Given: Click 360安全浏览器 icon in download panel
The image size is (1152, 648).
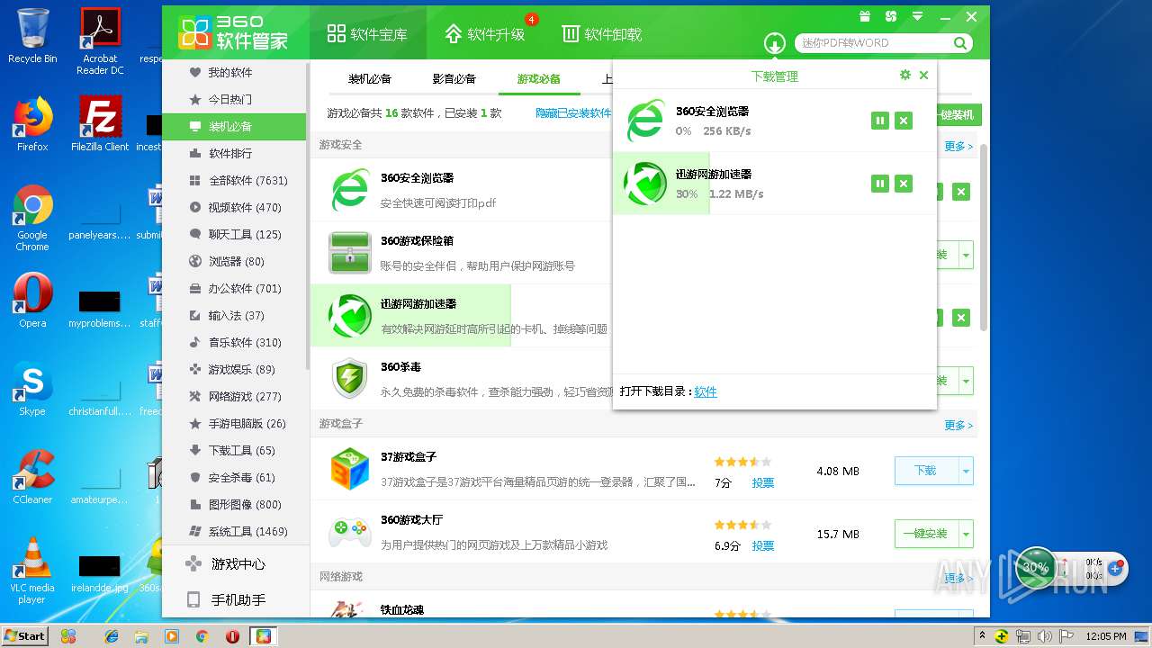Looking at the screenshot, I should (x=645, y=121).
